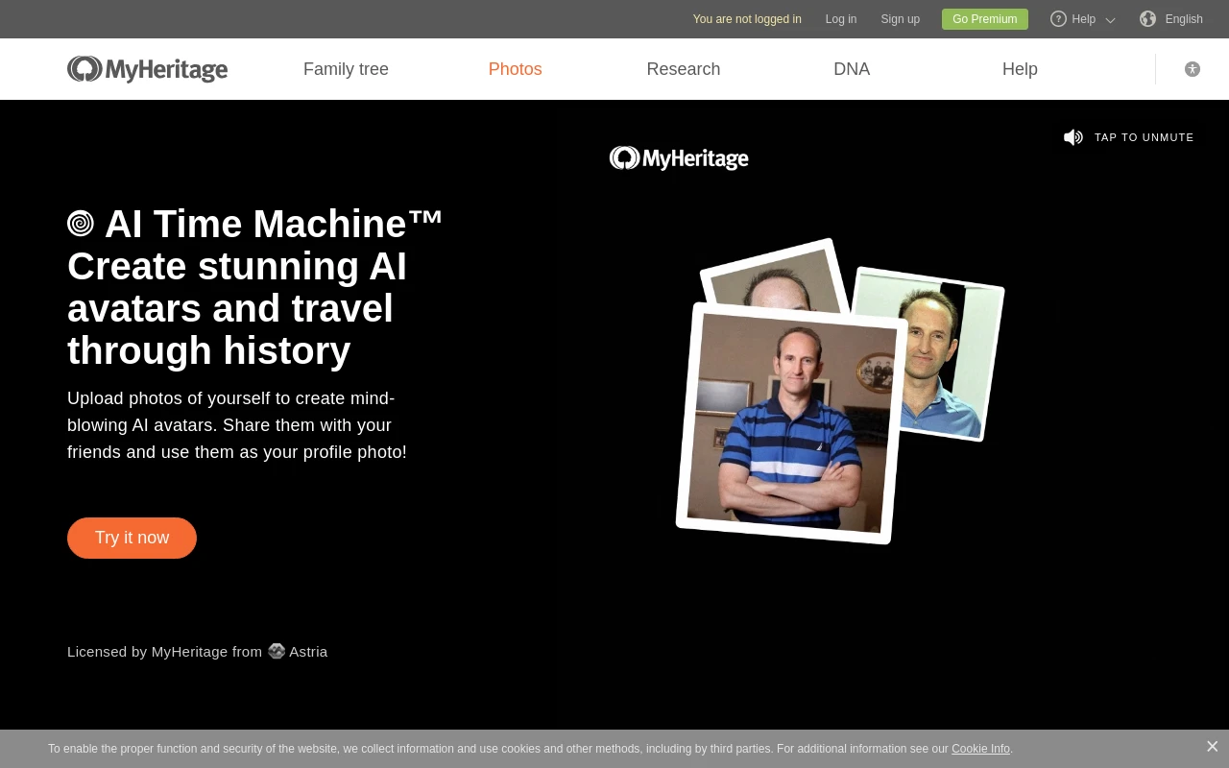Click the Help question-mark icon
The width and height of the screenshot is (1229, 768).
pyautogui.click(x=1058, y=19)
